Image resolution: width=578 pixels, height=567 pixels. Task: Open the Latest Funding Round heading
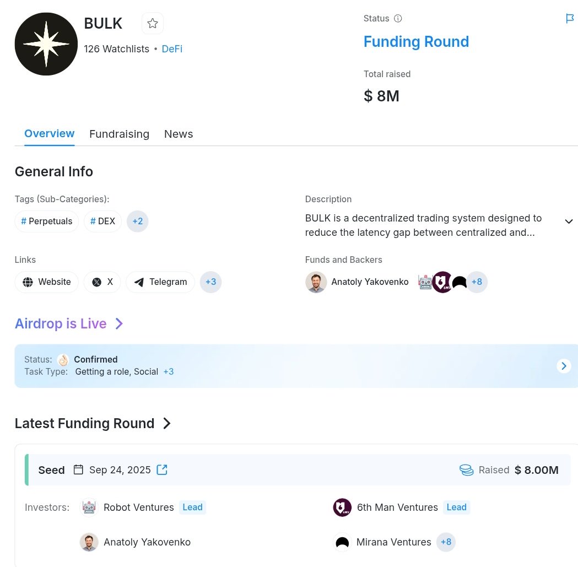click(x=84, y=423)
